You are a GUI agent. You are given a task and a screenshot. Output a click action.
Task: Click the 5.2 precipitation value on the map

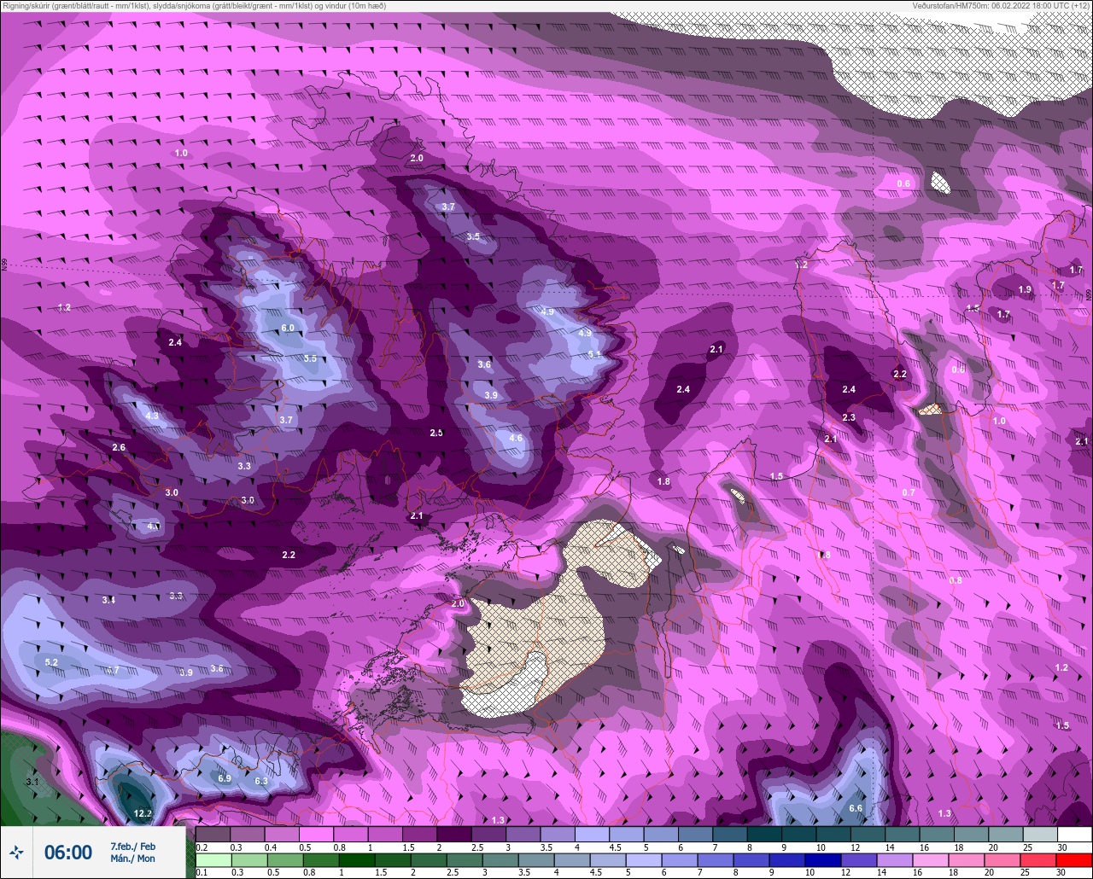click(51, 662)
